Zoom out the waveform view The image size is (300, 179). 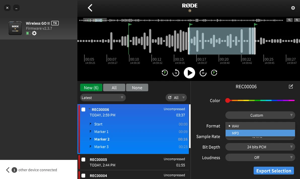289,20
